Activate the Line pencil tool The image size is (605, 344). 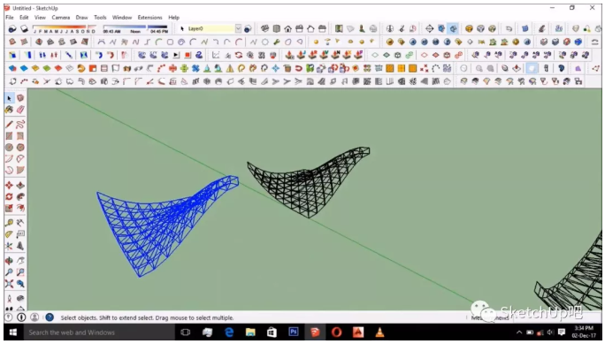tap(9, 124)
